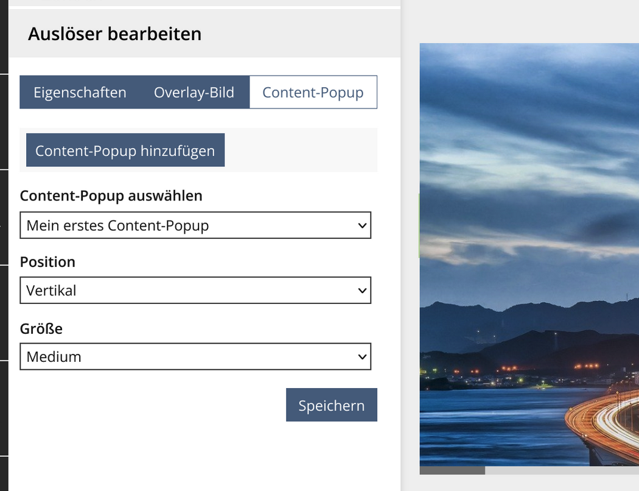The width and height of the screenshot is (639, 491).
Task: Click the Content-Popup hinzufügen button
Action: (x=125, y=150)
